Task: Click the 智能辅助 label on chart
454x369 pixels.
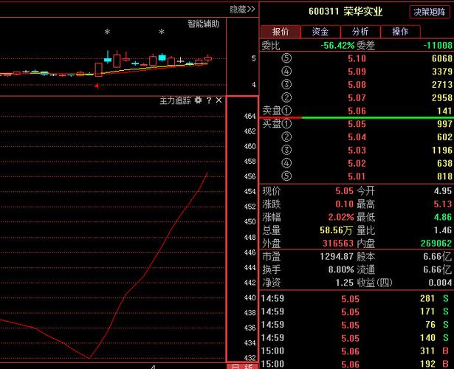Action: [x=203, y=24]
